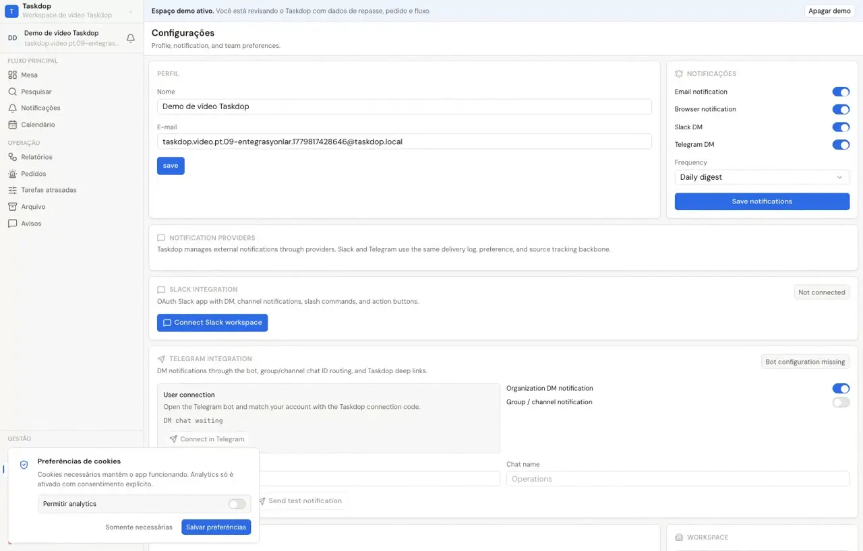Screen dimensions: 863x551
Task: Click the "PERFIL" section heading
Action: click(x=168, y=74)
